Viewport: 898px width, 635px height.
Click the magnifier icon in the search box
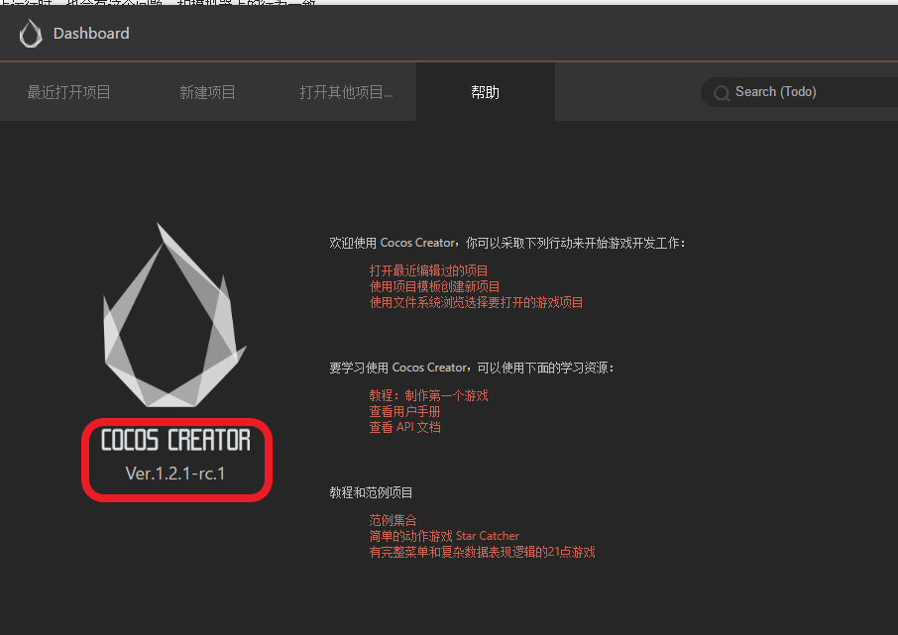pos(722,93)
